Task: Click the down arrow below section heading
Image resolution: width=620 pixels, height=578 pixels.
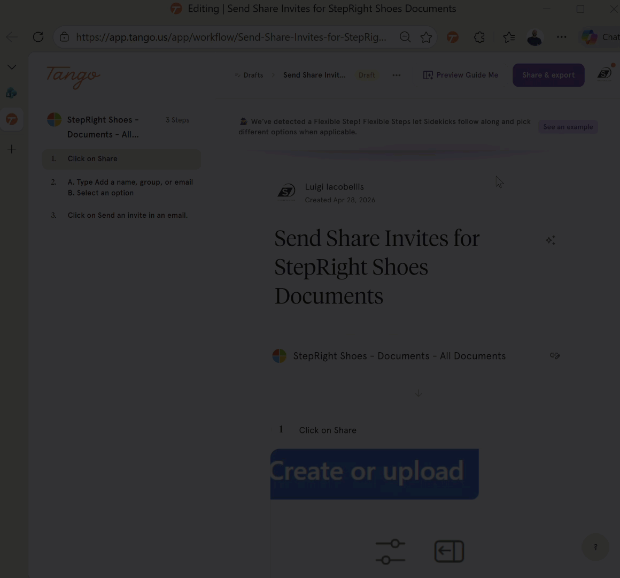Action: (x=418, y=393)
